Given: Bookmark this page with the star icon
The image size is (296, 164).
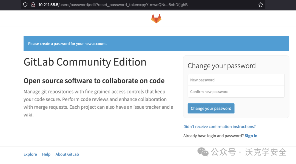Looking at the screenshot, I should pos(261,5).
